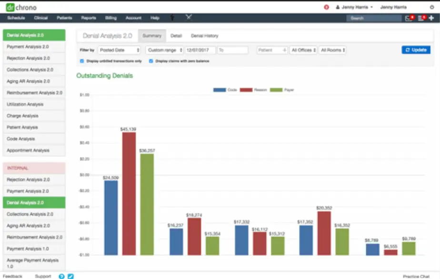
Task: Select the patient figure icon in the menu bar
Action: 172,18
